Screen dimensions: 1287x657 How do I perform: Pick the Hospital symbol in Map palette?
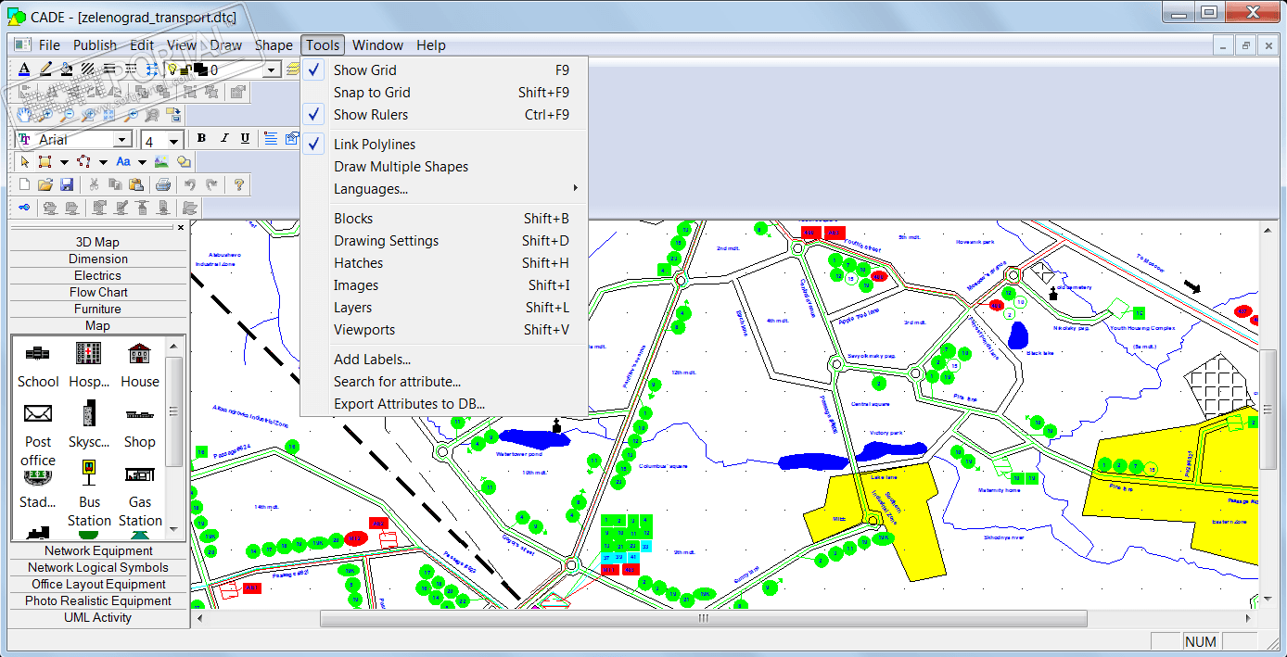[x=89, y=363]
